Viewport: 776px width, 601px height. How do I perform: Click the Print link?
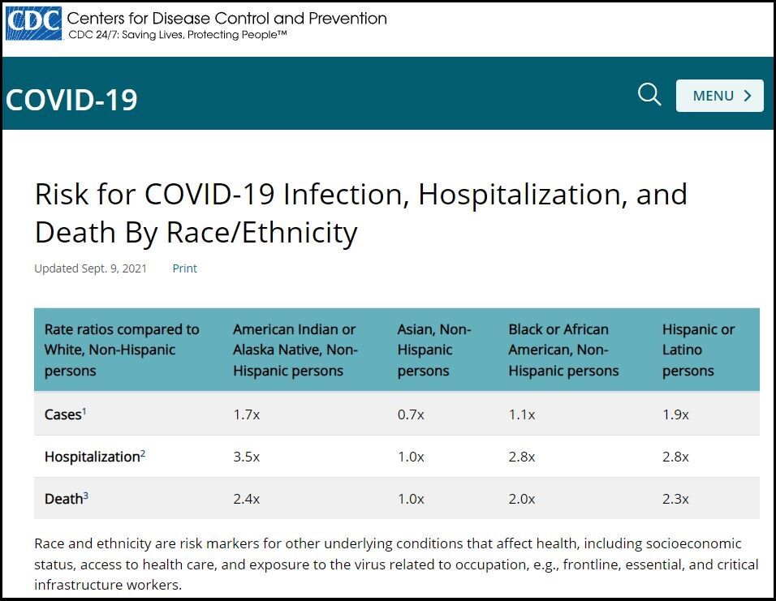pyautogui.click(x=184, y=268)
